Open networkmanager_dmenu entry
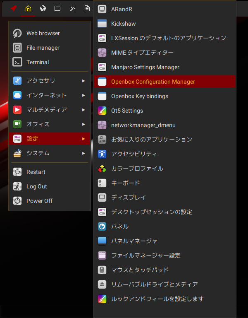Screen dimensions: 248x318 [165, 125]
